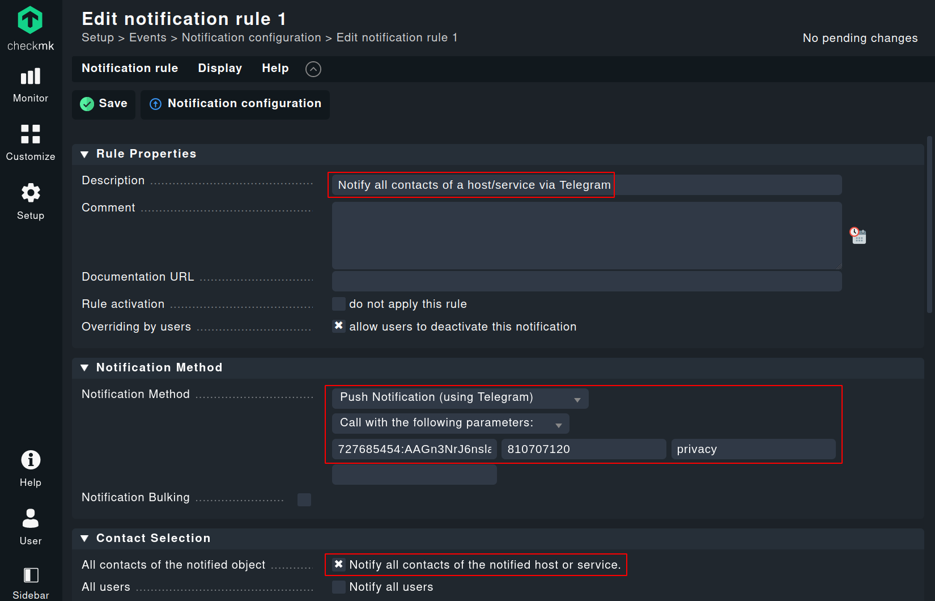Click the Notification configuration breadcrumb link
The image size is (935, 601).
tap(251, 38)
